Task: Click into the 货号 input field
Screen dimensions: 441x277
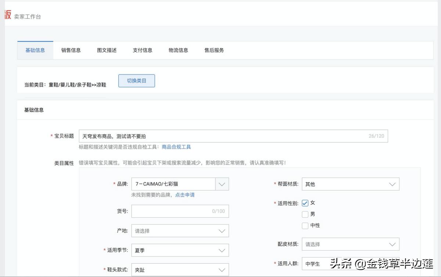Action: click(180, 211)
